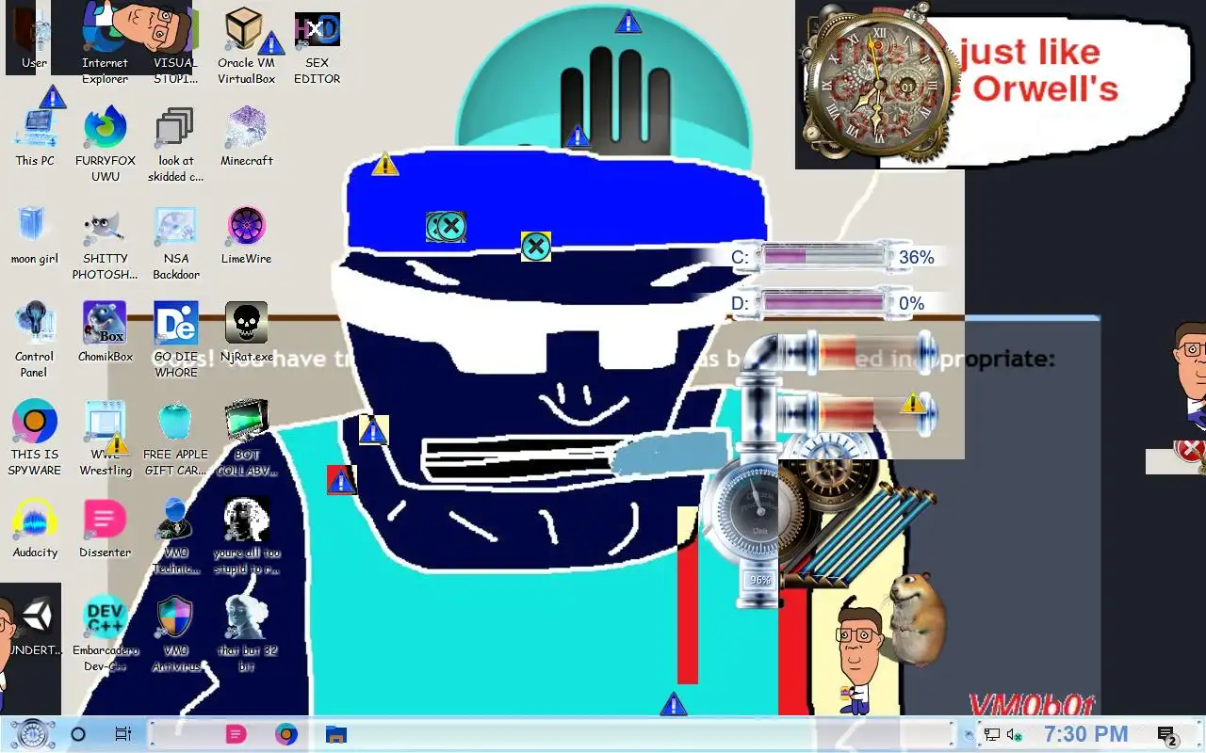Open the VM0 Antivirus shield icon
Image resolution: width=1206 pixels, height=753 pixels.
click(176, 633)
